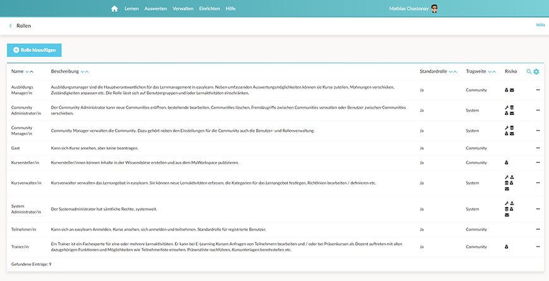Open the Verwalten menu
Viewport: 549px width, 281px height.
coord(182,9)
